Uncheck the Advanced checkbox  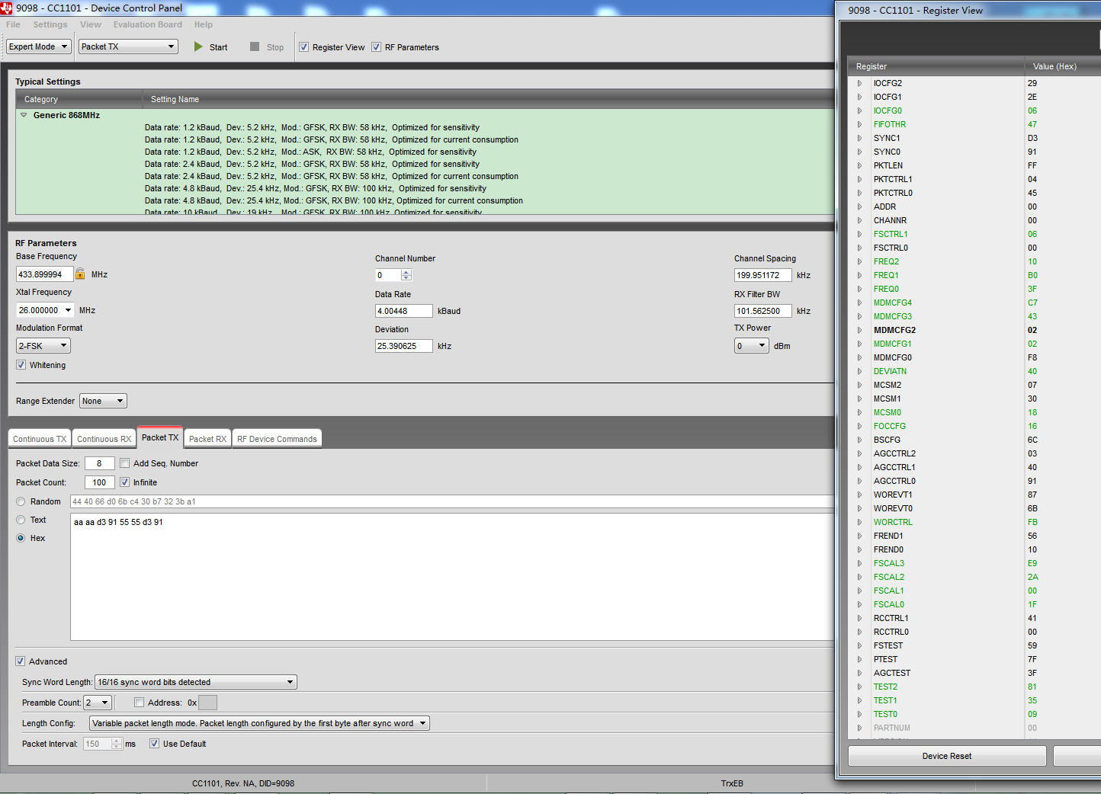(21, 661)
